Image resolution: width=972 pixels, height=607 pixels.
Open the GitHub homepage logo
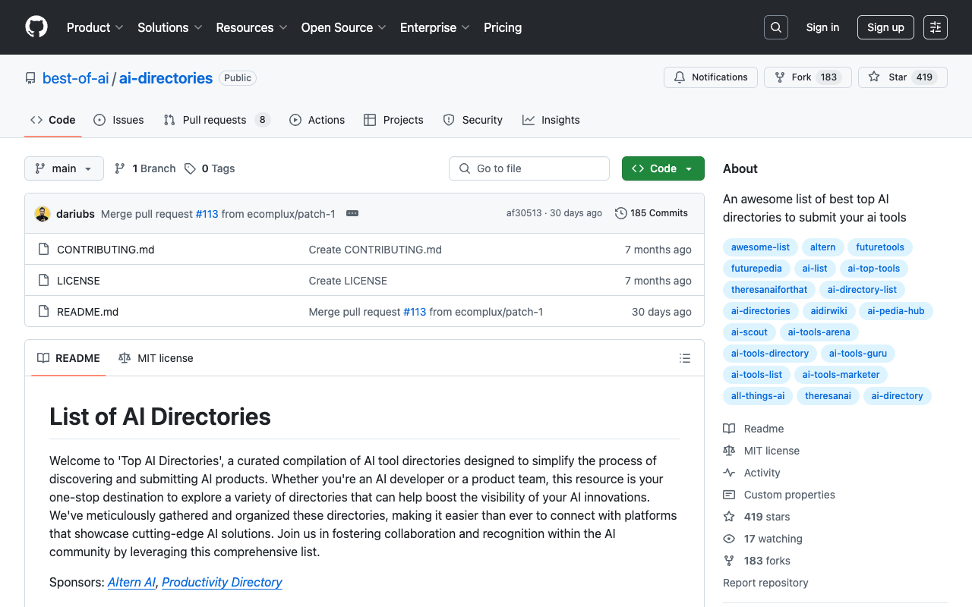pyautogui.click(x=36, y=27)
